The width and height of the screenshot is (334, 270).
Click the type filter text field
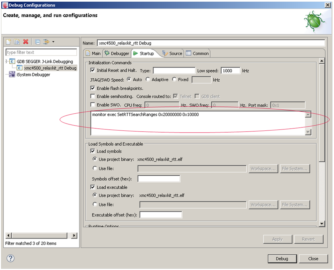[x=41, y=53]
